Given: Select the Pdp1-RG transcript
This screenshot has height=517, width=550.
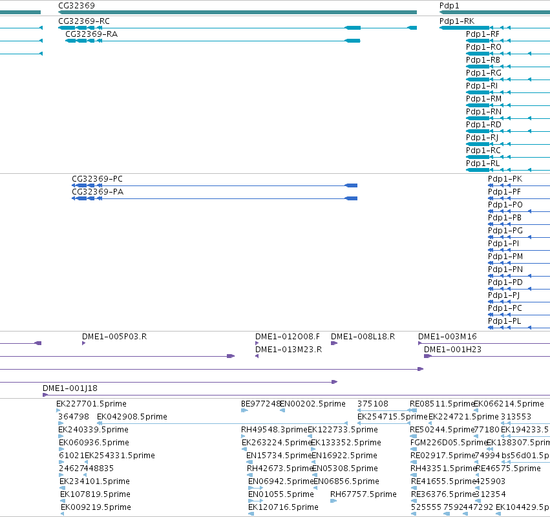Looking at the screenshot, I should (x=508, y=79).
